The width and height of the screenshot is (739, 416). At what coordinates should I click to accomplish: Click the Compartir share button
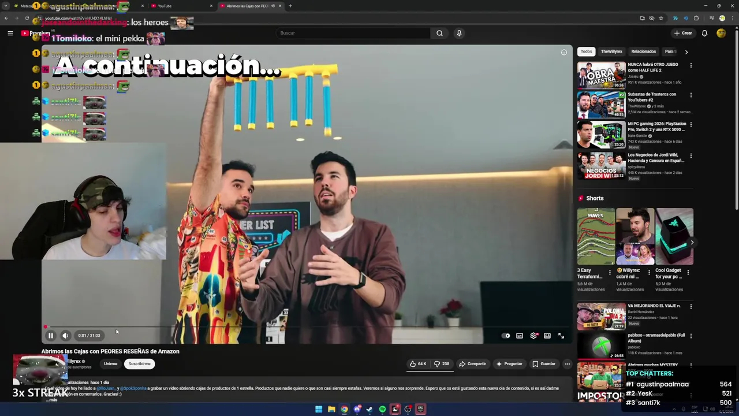point(472,364)
